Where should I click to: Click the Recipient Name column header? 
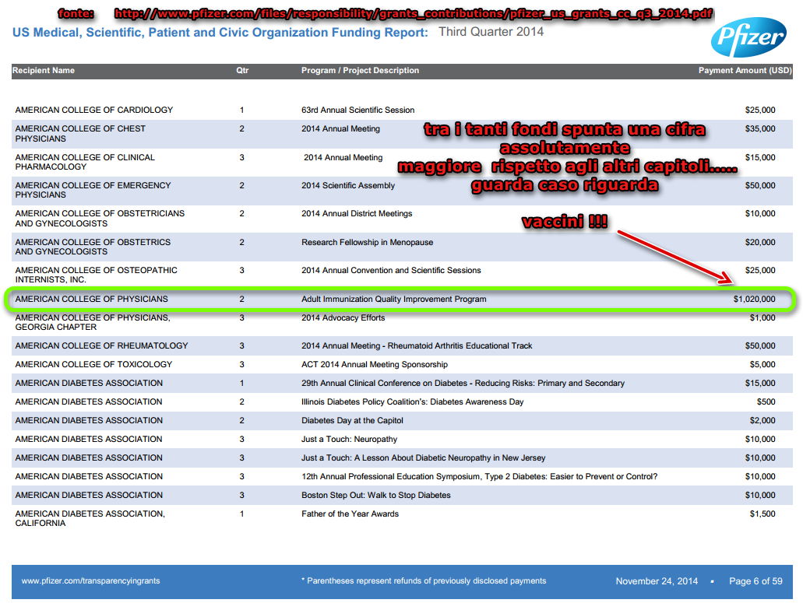pos(44,71)
